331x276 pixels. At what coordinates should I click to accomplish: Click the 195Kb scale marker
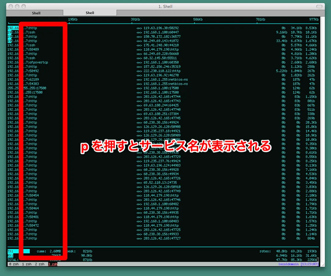point(73,19)
